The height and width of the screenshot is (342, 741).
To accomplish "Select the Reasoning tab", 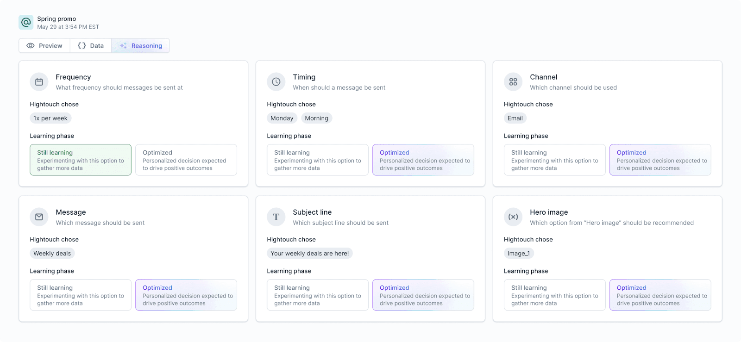I will [141, 46].
